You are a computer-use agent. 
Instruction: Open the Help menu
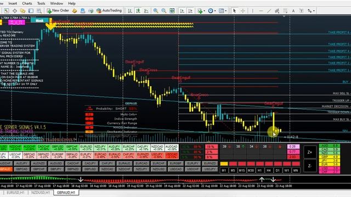(72, 3)
